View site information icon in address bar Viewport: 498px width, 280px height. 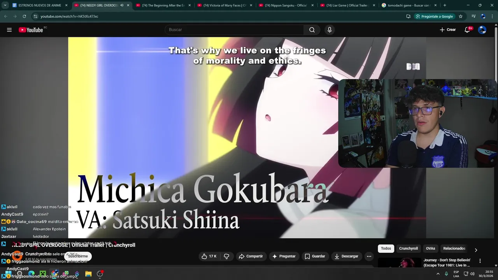pos(35,16)
